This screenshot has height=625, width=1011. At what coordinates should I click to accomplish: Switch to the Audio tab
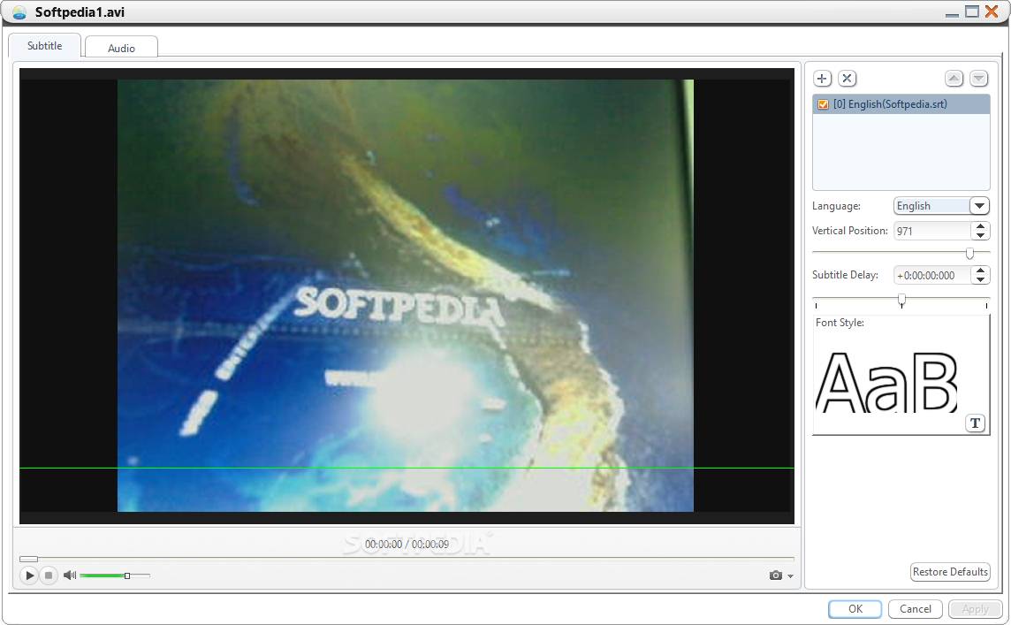pos(121,49)
